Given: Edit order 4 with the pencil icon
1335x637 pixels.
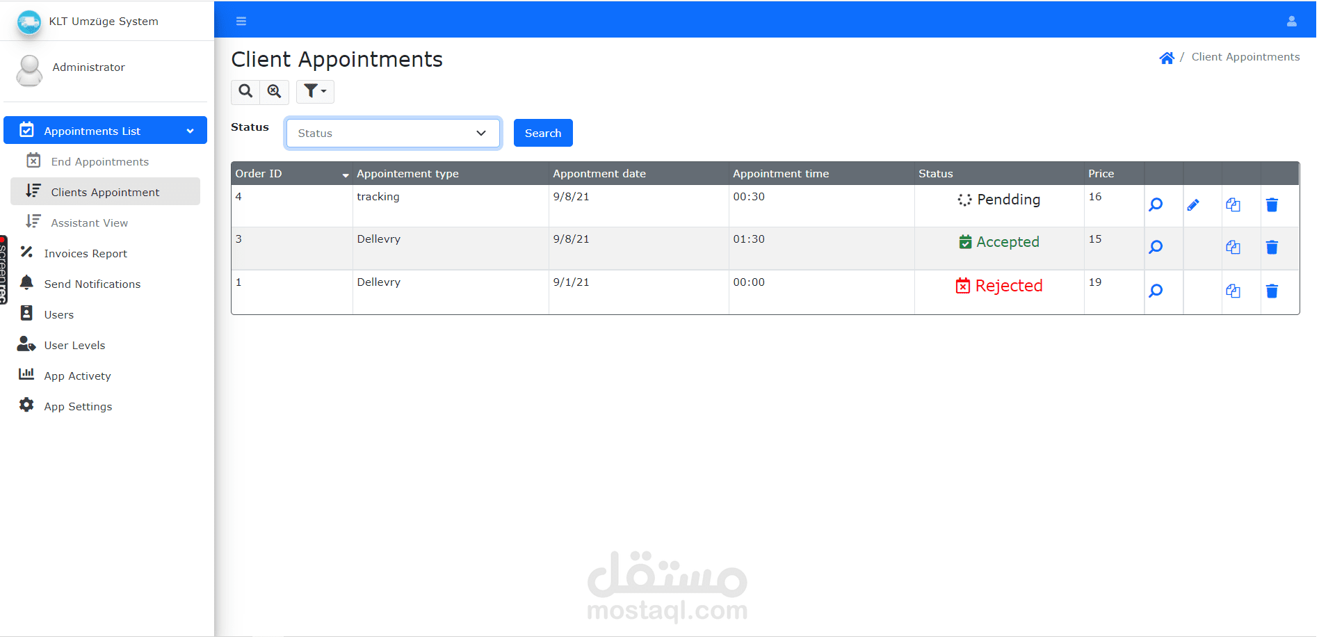Looking at the screenshot, I should pyautogui.click(x=1193, y=204).
